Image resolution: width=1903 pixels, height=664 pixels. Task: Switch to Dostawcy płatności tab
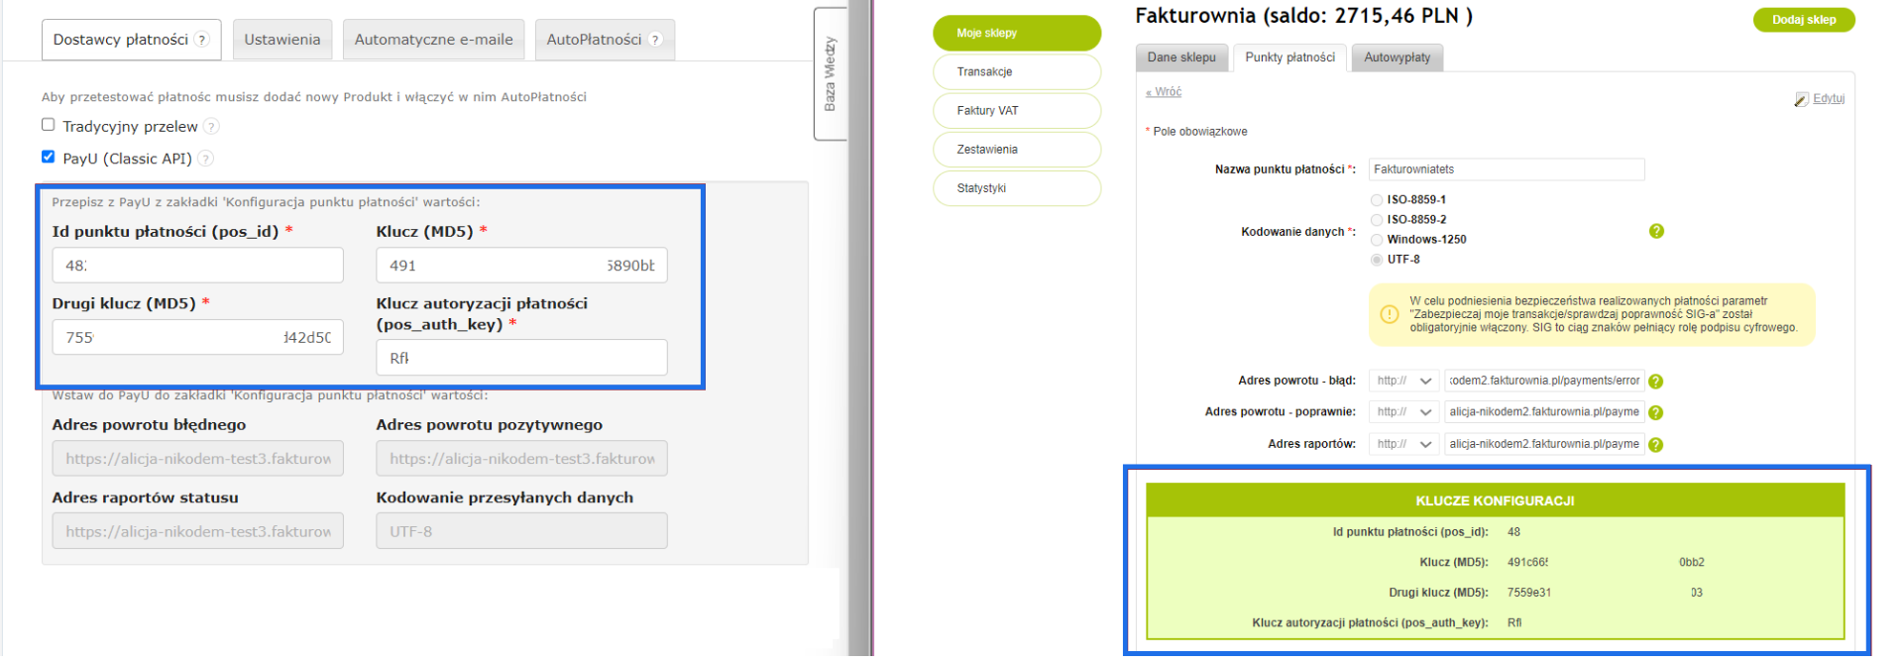click(x=131, y=40)
